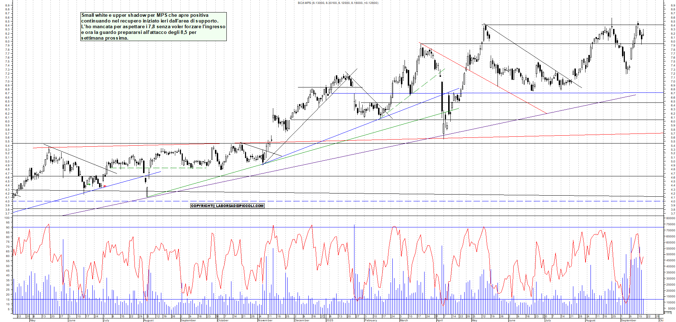This screenshot has height=322, width=676.
Task: Click 7.8 on the left price axis
Action: pyautogui.click(x=8, y=50)
